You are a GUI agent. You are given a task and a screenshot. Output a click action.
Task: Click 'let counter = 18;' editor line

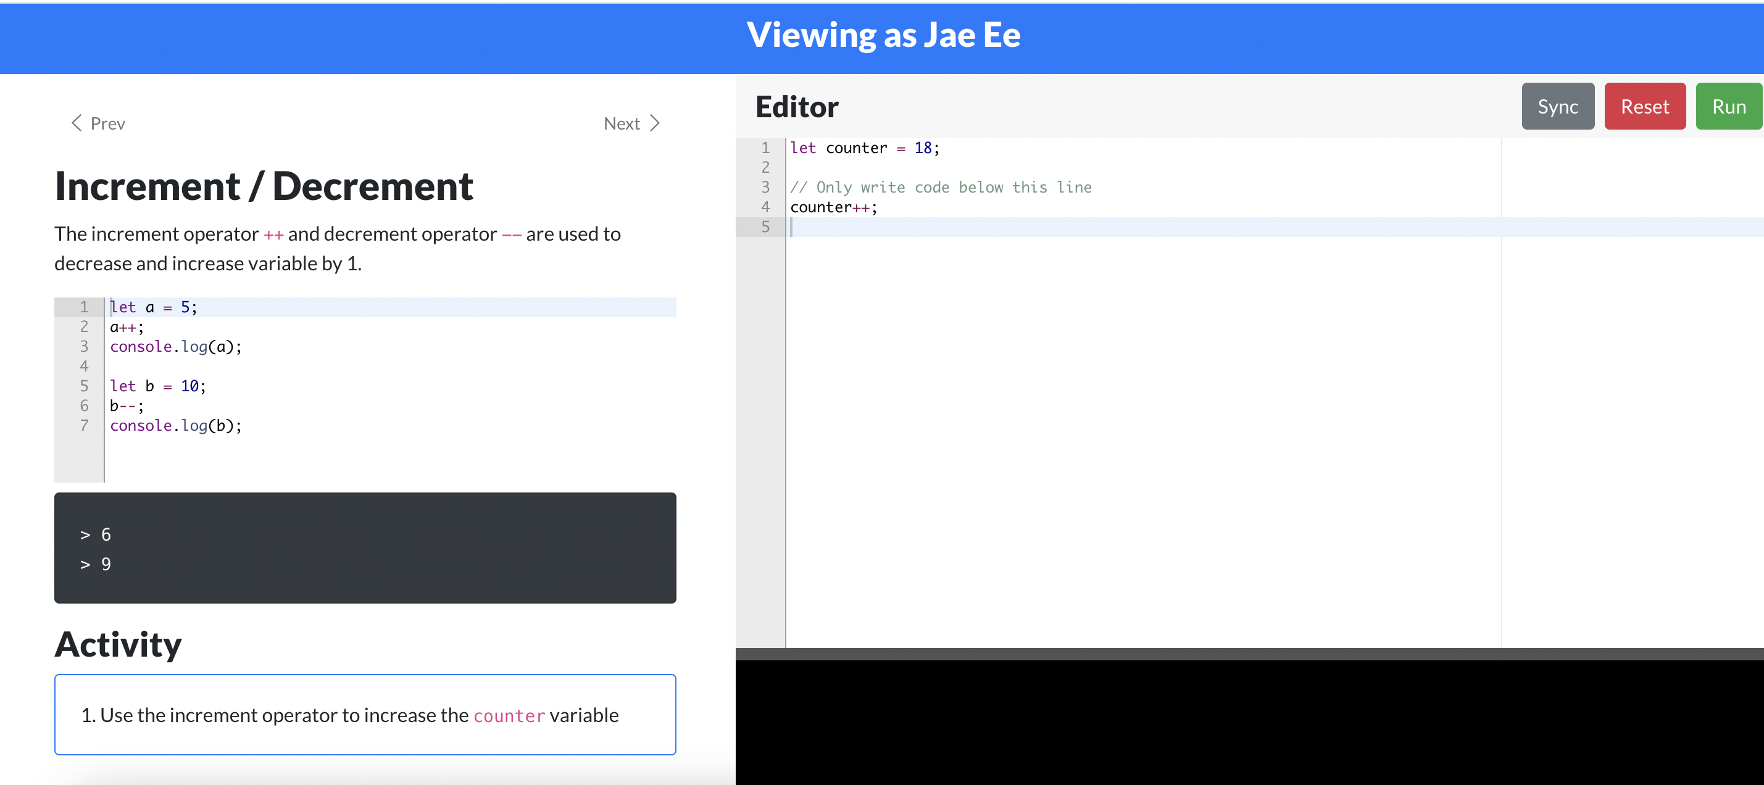pyautogui.click(x=864, y=148)
